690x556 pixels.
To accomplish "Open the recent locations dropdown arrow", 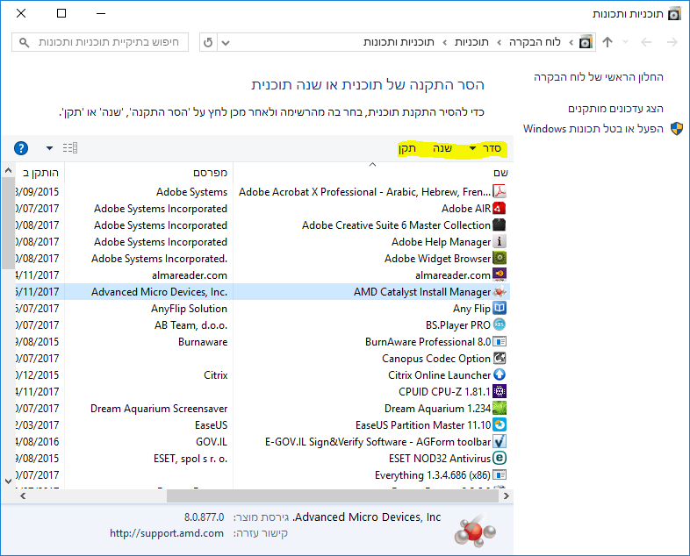I will tap(625, 42).
